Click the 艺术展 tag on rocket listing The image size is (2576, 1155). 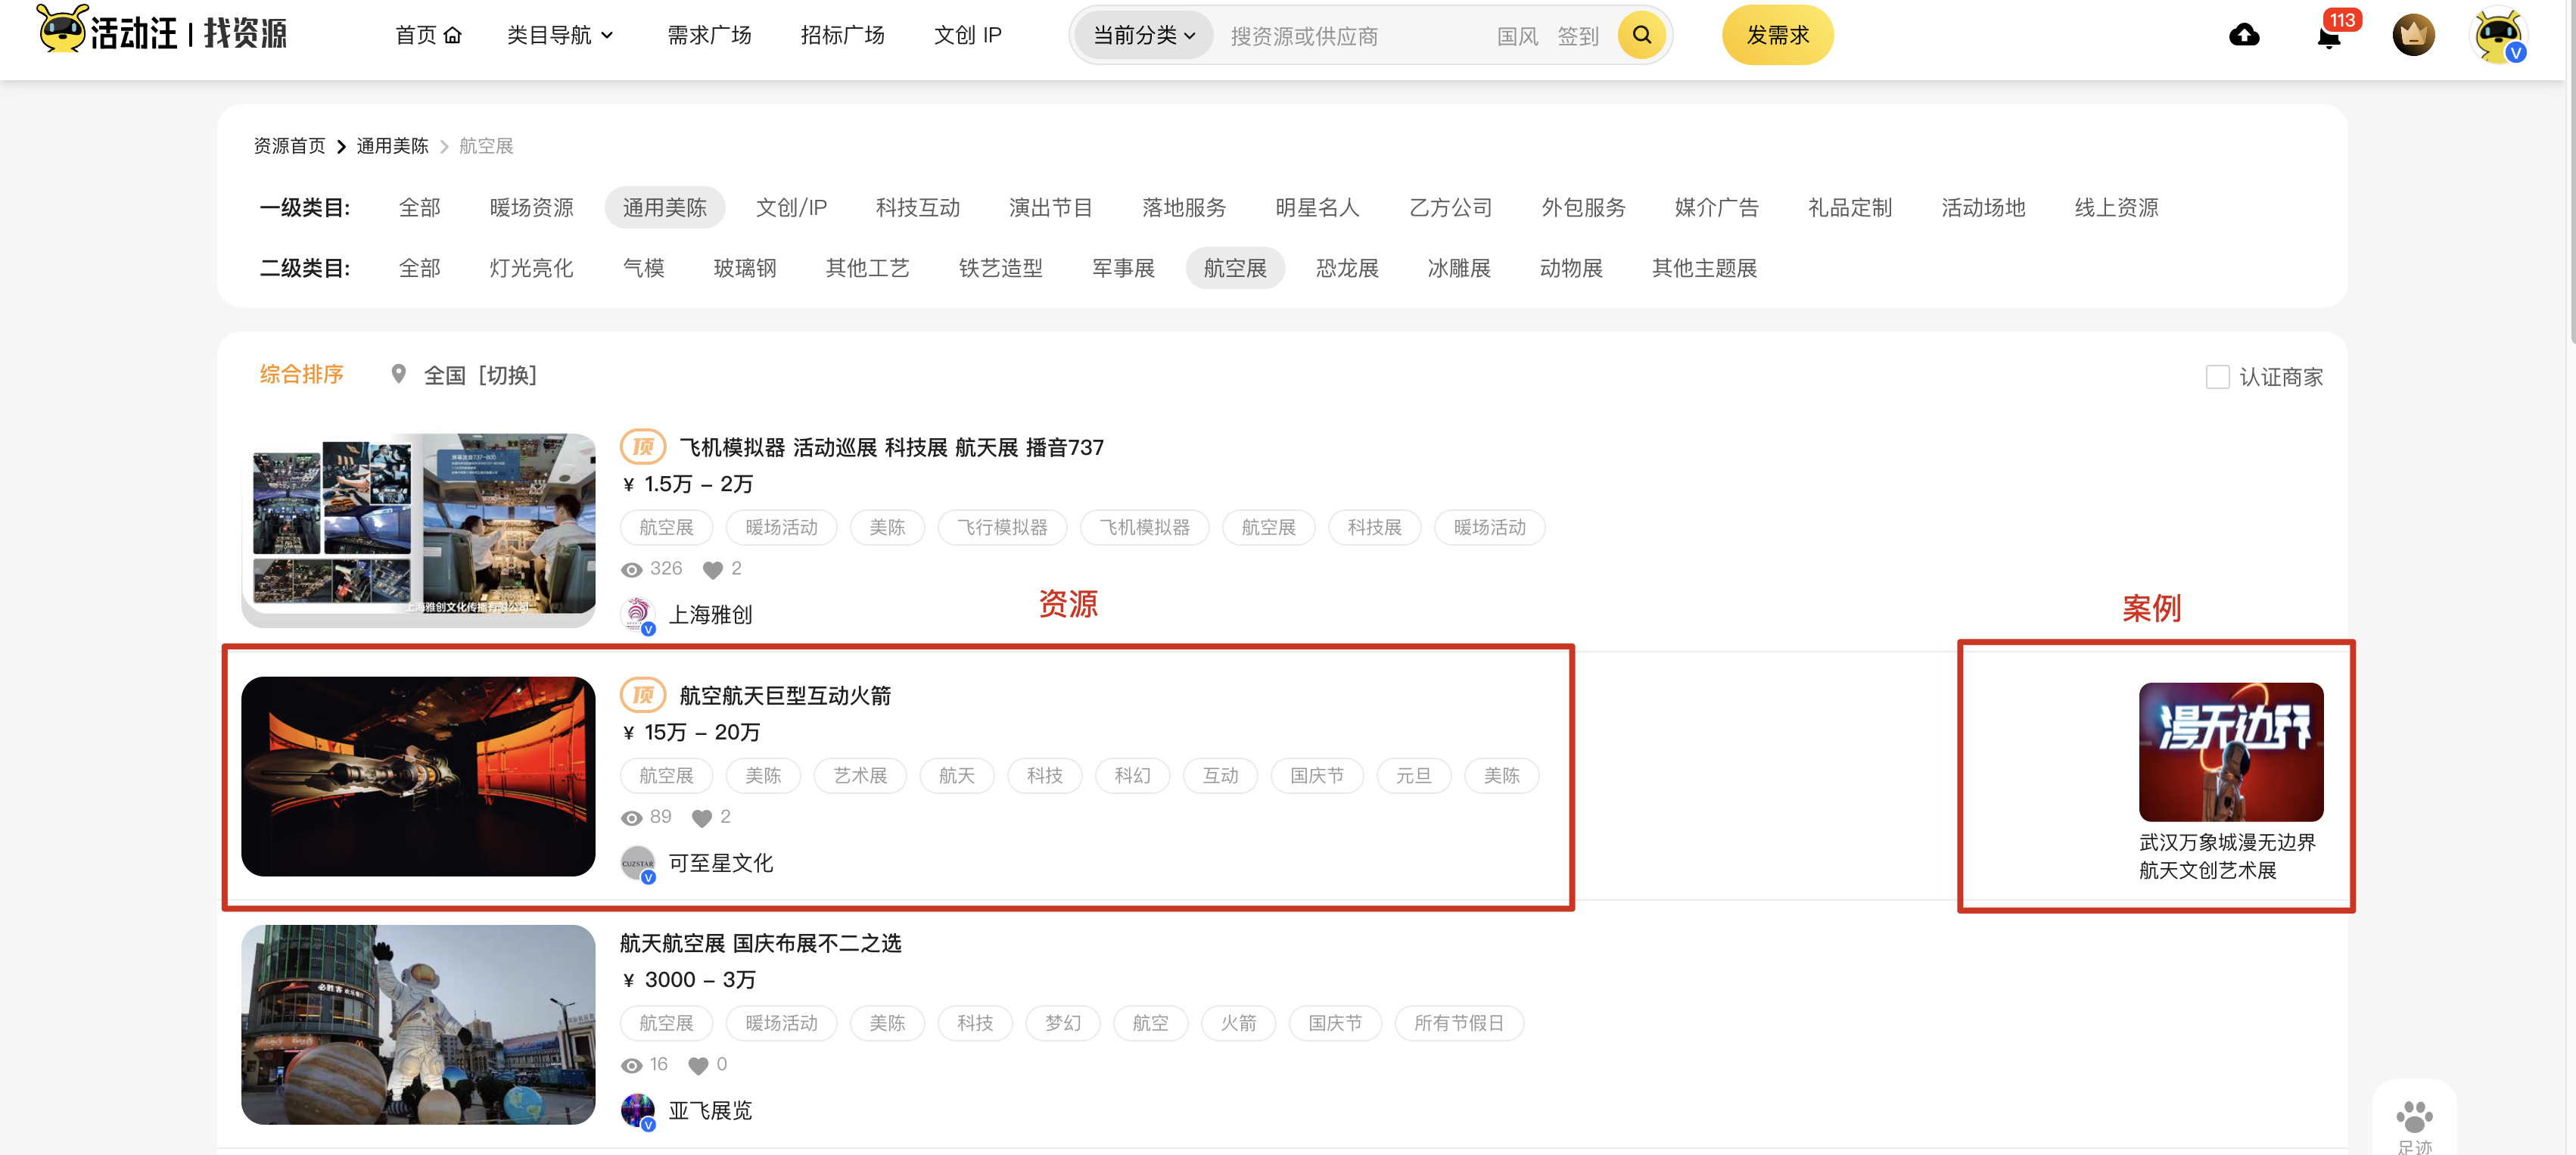pyautogui.click(x=860, y=776)
